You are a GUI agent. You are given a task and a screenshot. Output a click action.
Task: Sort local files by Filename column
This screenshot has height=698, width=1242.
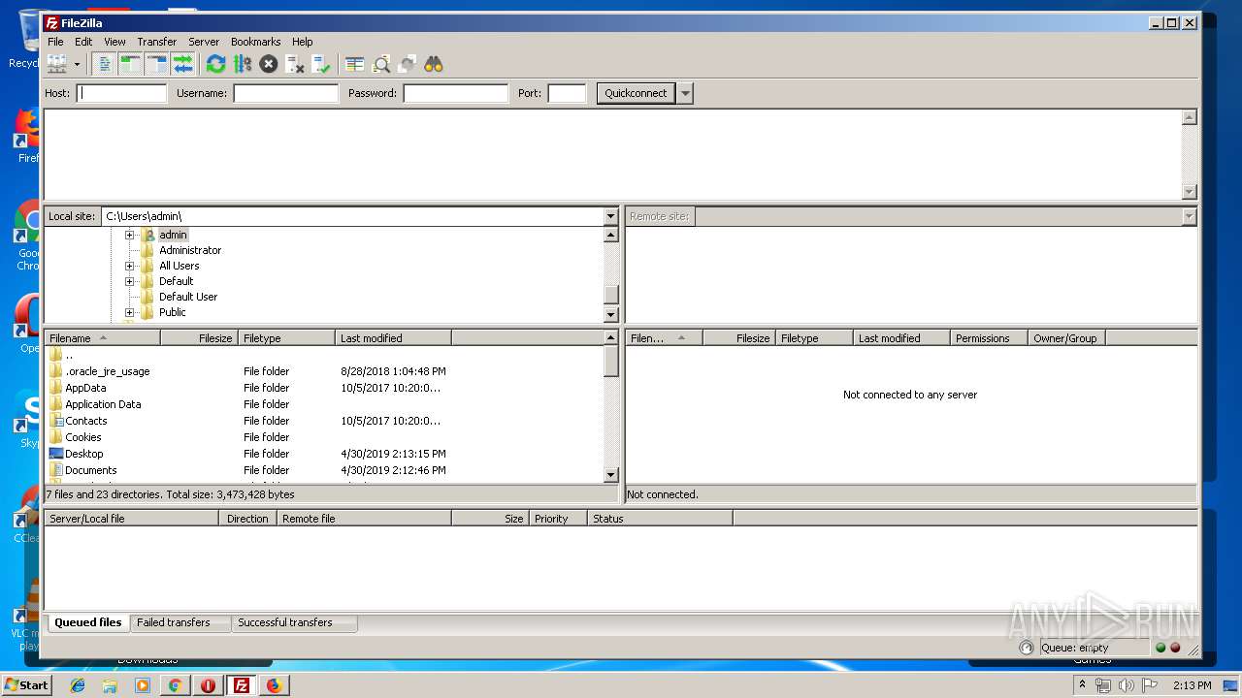tap(103, 338)
